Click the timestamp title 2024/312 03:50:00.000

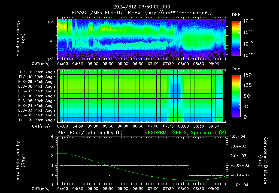coord(142,7)
